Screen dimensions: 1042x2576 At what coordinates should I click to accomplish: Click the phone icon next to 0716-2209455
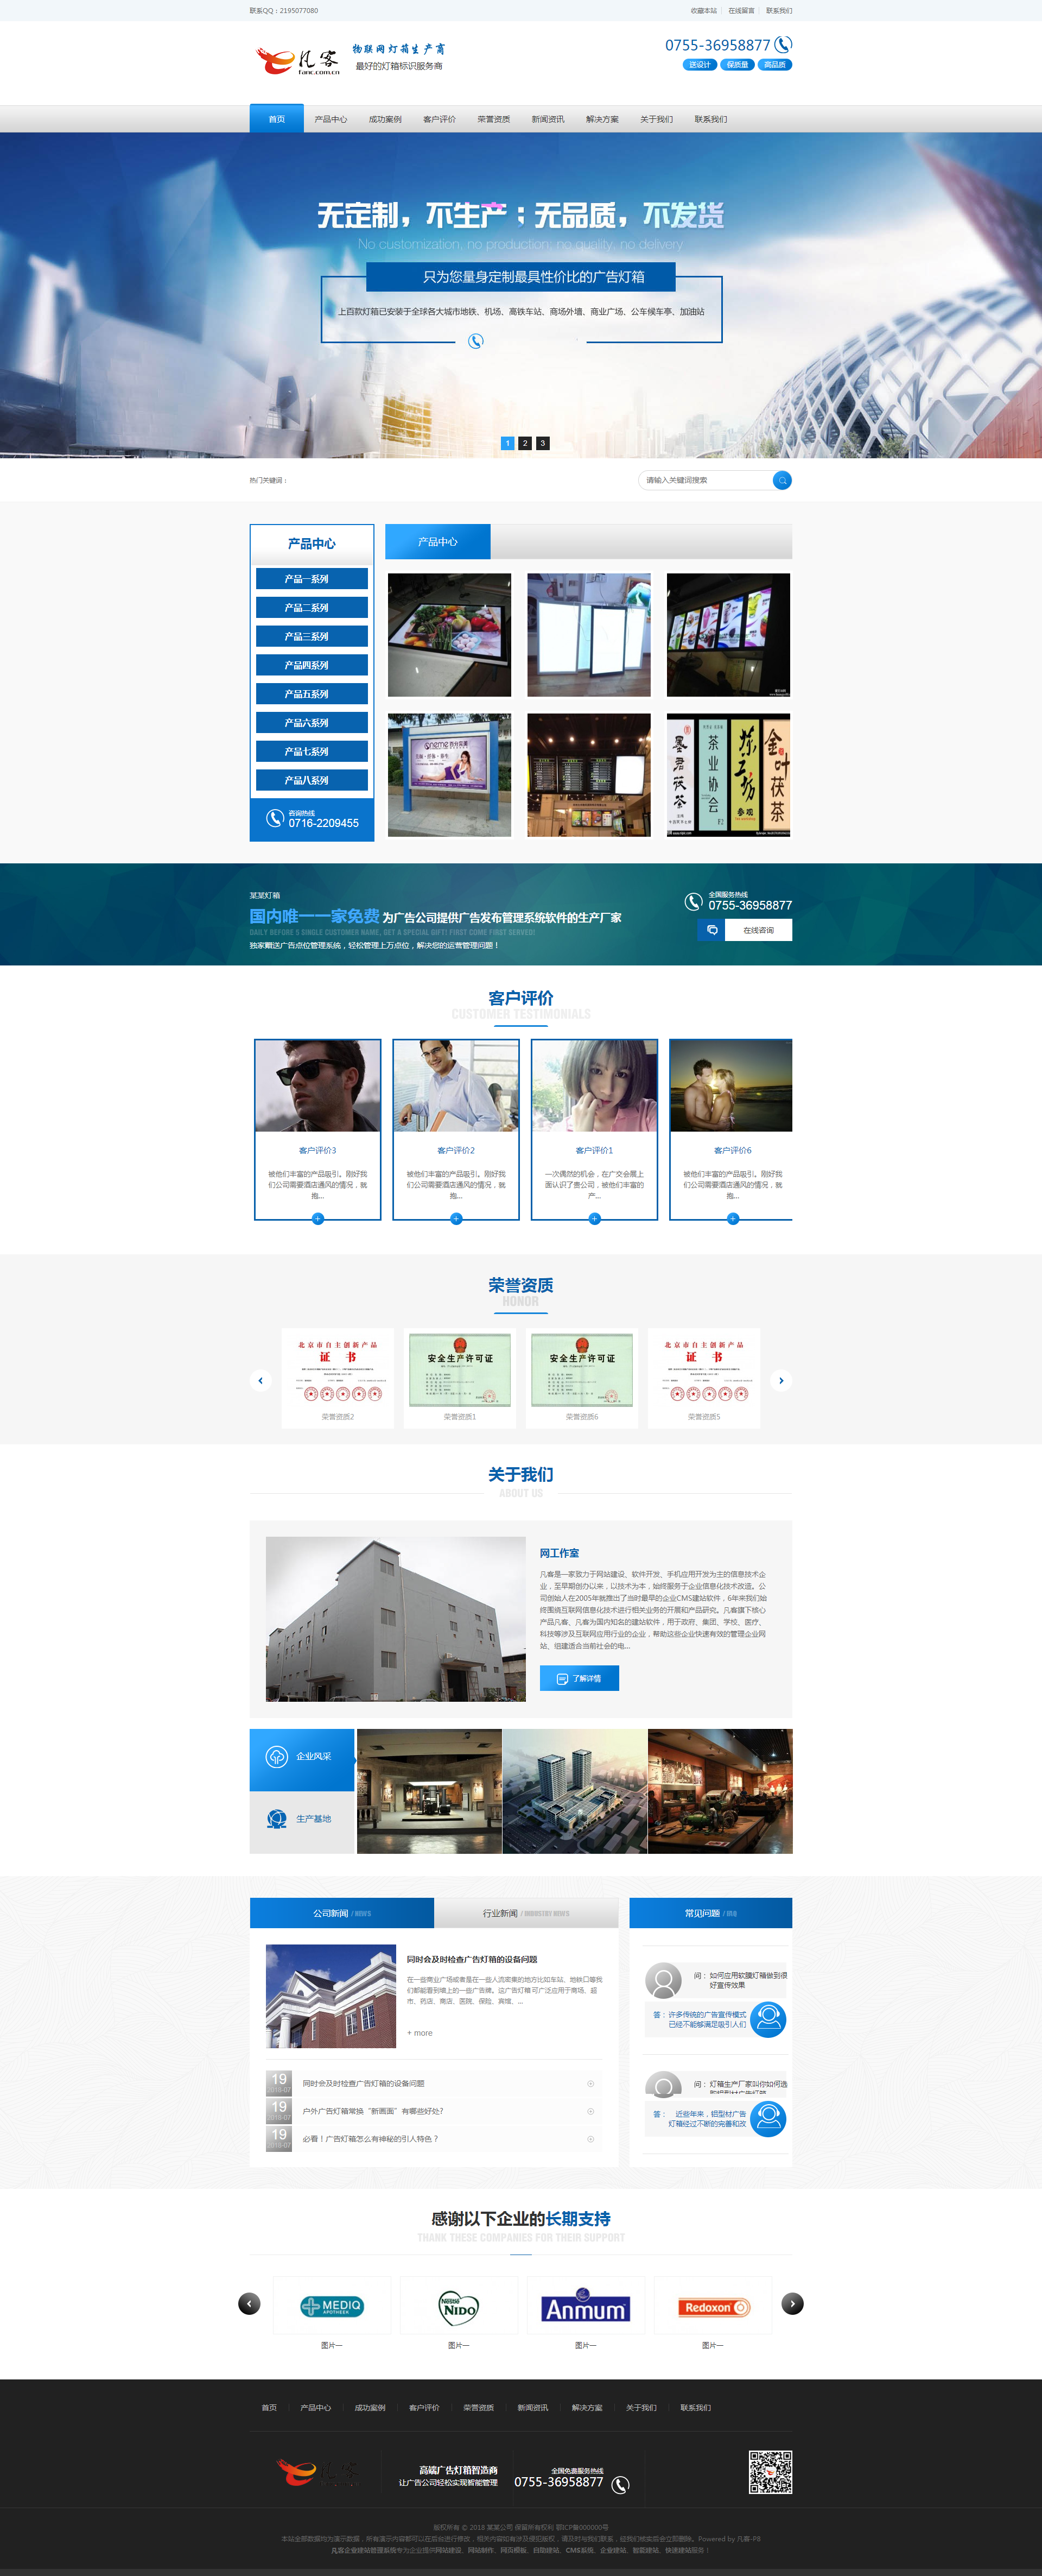tap(274, 818)
